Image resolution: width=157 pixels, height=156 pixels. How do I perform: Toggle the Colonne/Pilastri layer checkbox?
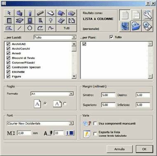[x=8, y=62]
